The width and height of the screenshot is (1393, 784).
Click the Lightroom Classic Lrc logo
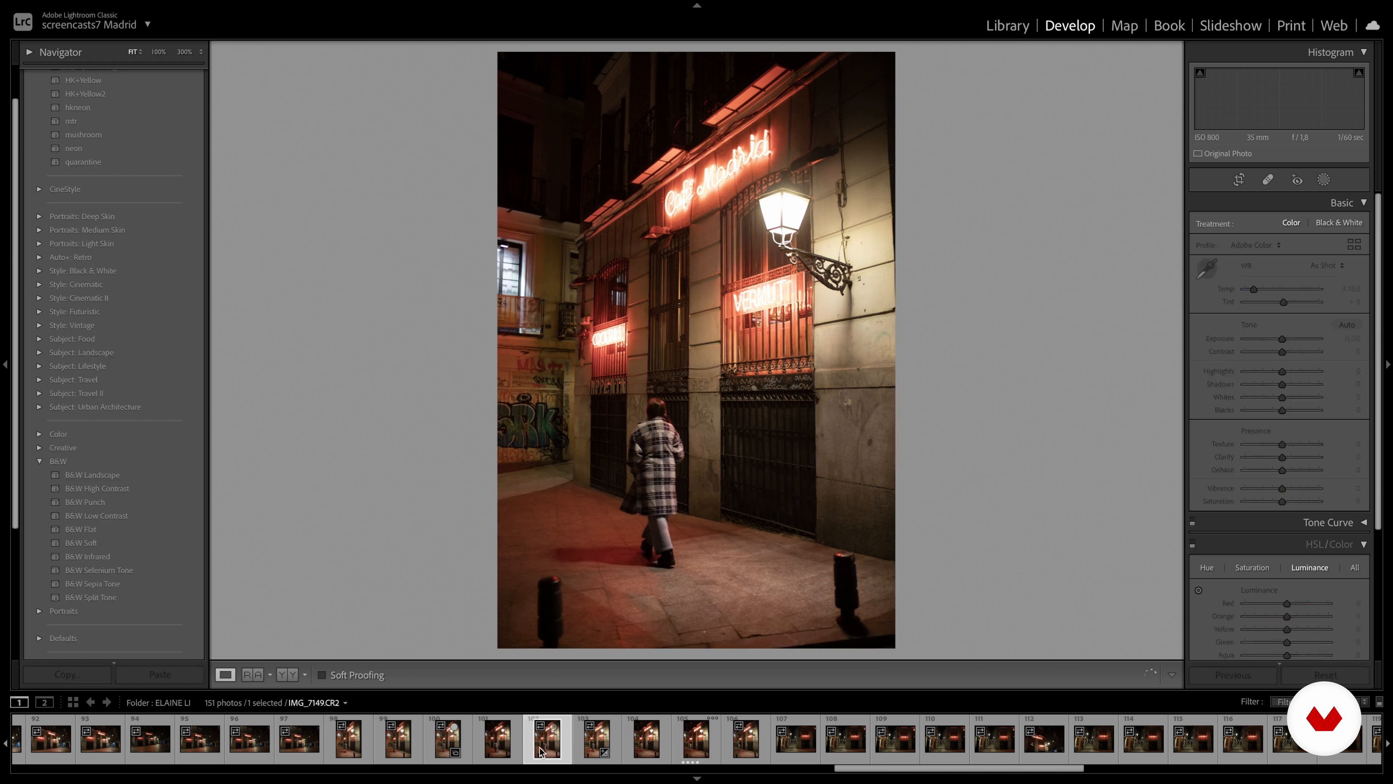point(23,22)
